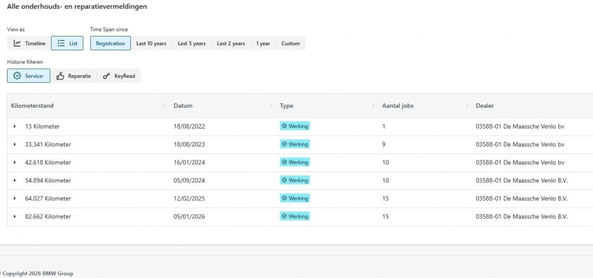
Task: Click Werking badge dated 16/01/2024
Action: tap(295, 162)
